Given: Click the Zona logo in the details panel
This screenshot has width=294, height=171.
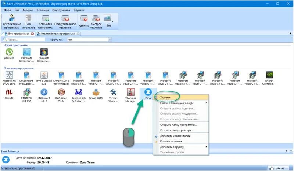Looking at the screenshot, I should [6, 160].
